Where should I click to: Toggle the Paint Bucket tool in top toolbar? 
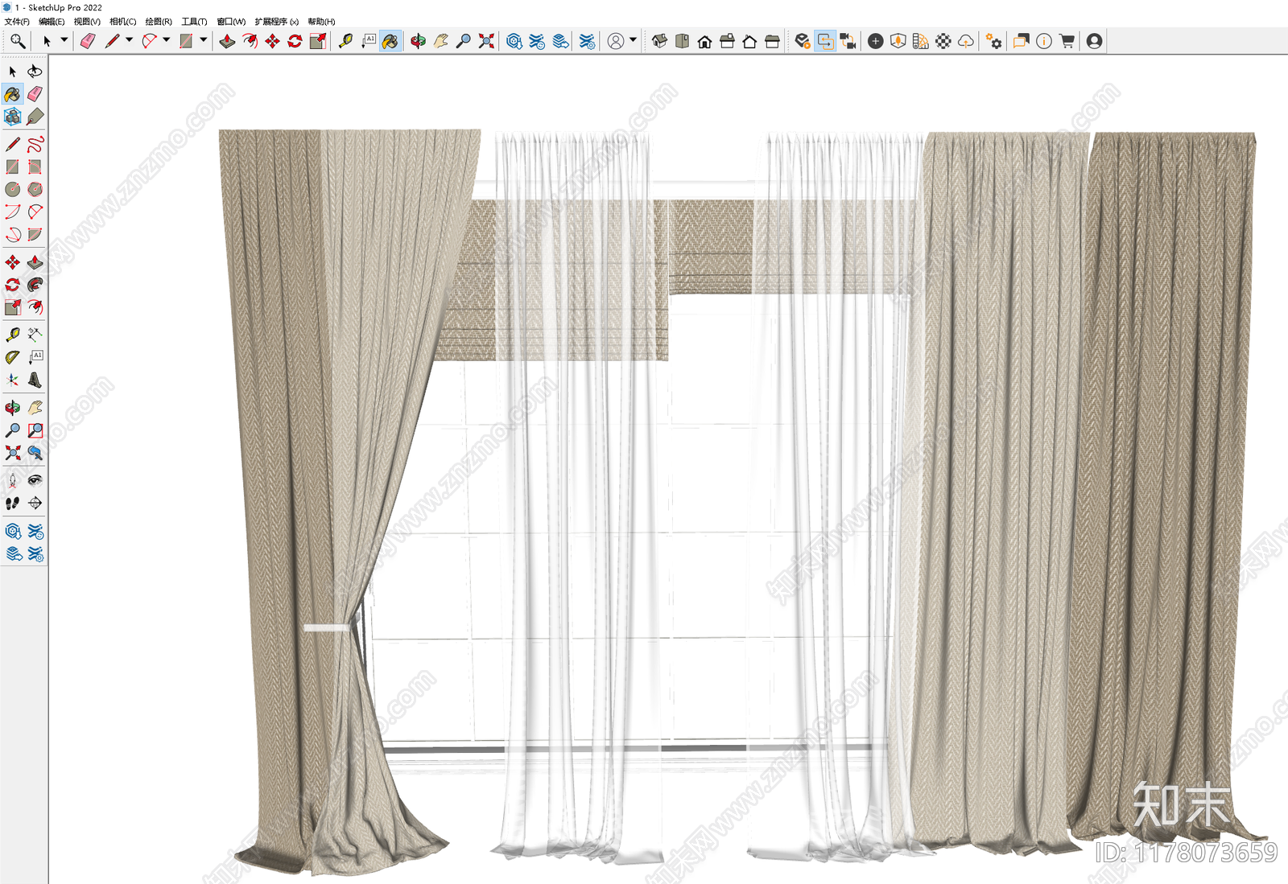[x=390, y=41]
